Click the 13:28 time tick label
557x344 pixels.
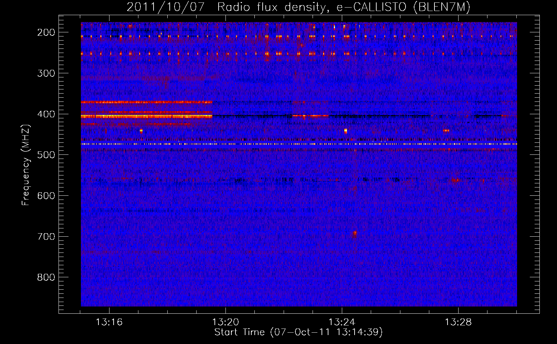pyautogui.click(x=458, y=322)
